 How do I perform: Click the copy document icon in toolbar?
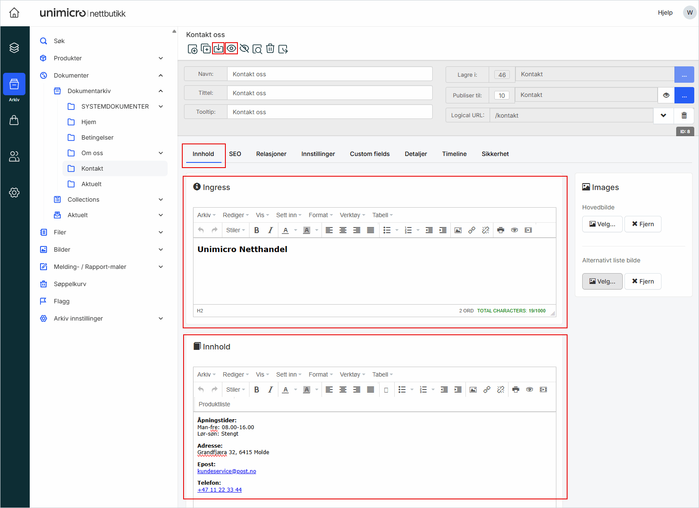(206, 49)
